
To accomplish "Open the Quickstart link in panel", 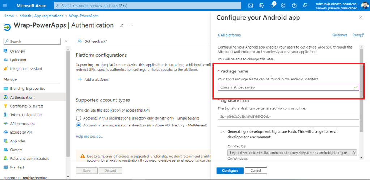I will [340, 35].
